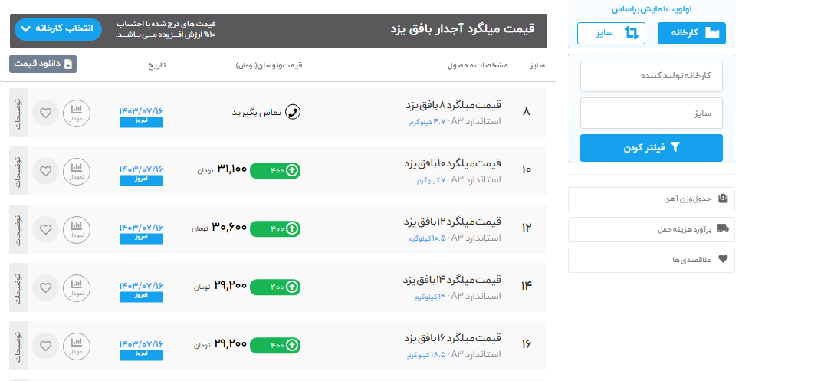
Task: Expand توضیحات side tab for size 14 row
Action: coord(18,287)
